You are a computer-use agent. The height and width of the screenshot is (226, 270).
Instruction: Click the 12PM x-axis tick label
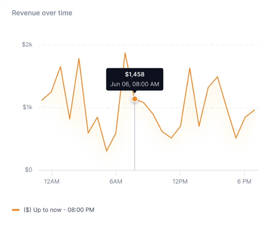point(180,181)
